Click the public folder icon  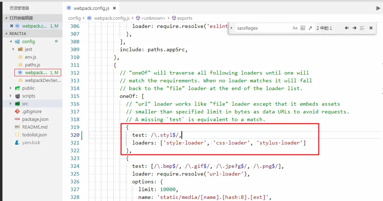pos(17,88)
